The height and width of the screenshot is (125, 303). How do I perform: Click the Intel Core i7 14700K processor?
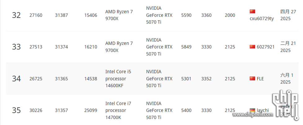pos(118,111)
